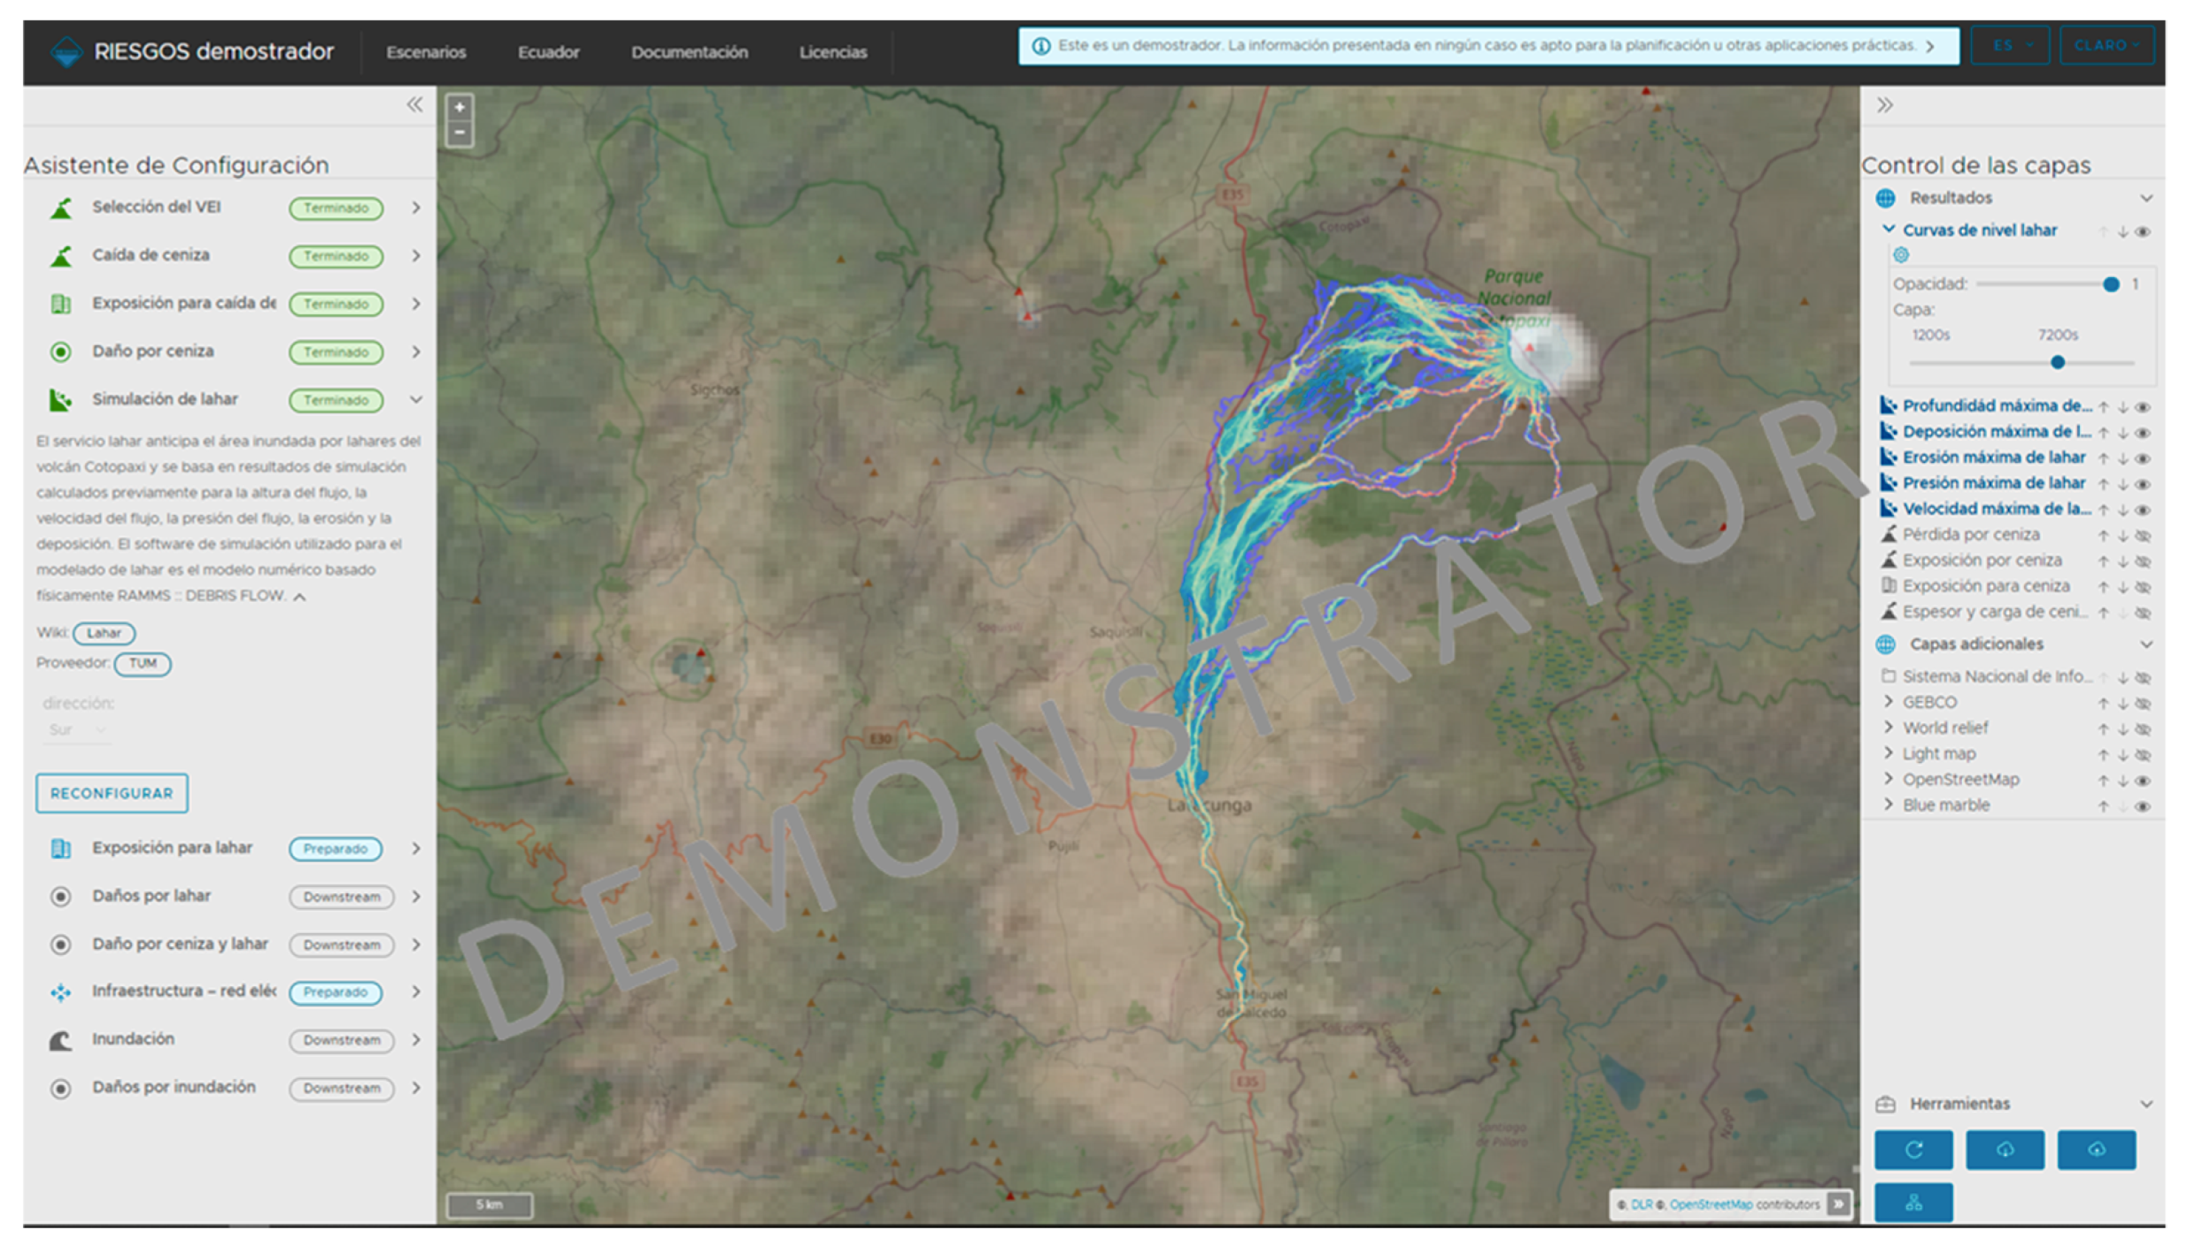The image size is (2187, 1249).
Task: Open the Escenarios menu
Action: [426, 52]
